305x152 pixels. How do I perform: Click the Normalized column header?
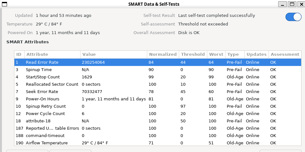coord(163,54)
